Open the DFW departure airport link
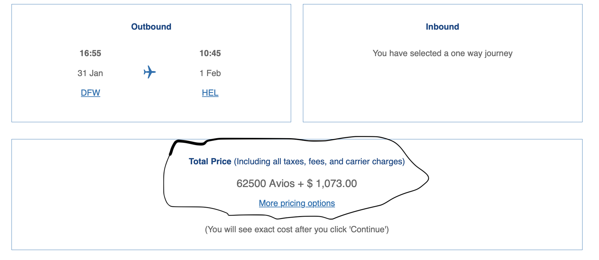This screenshot has height=260, width=599. point(90,93)
